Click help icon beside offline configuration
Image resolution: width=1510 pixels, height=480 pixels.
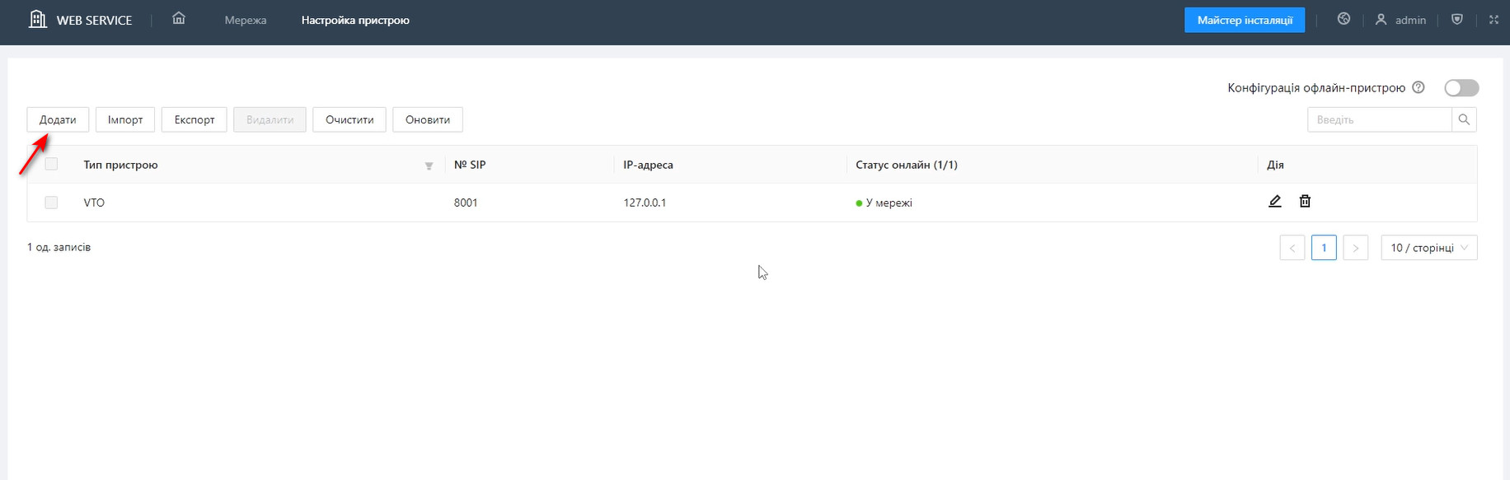pos(1418,87)
